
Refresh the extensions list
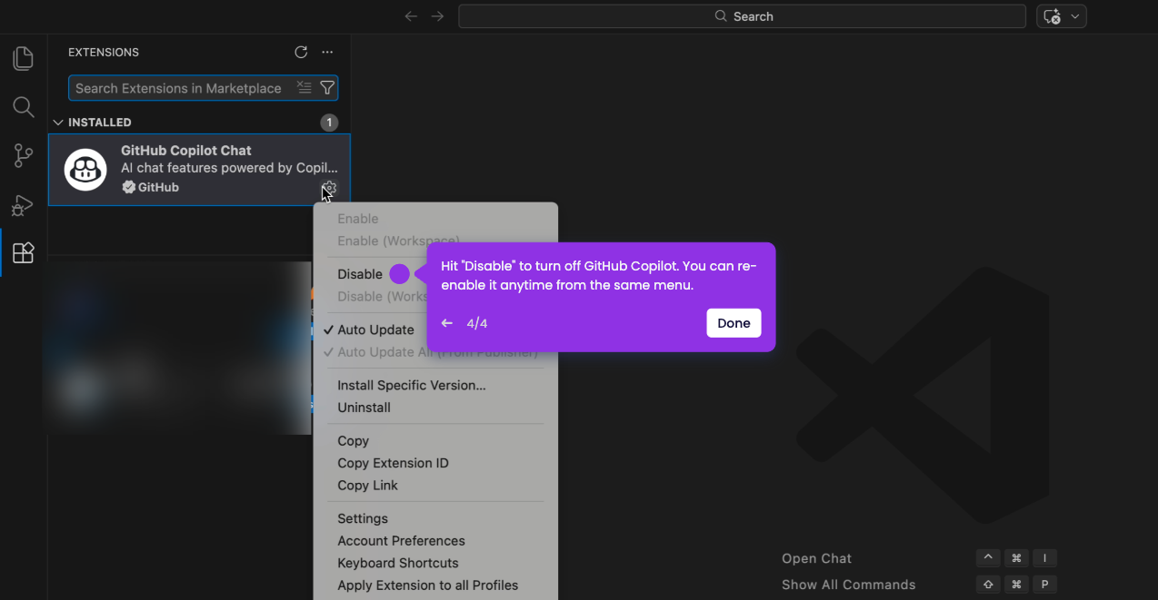301,53
